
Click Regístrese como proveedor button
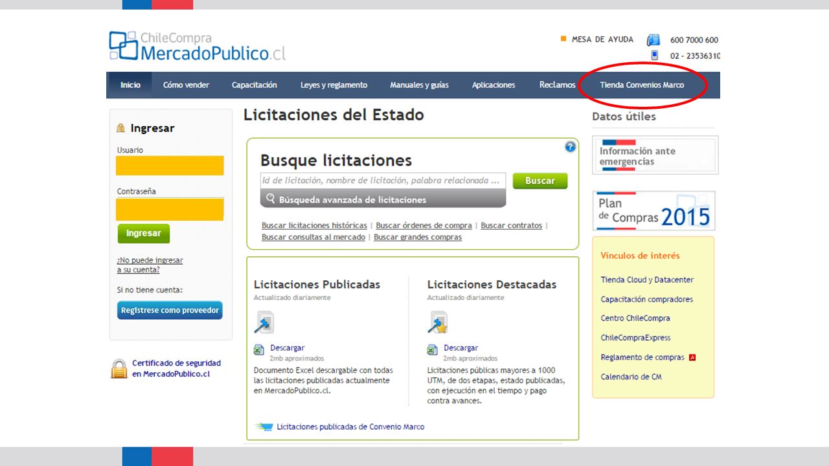pos(170,310)
